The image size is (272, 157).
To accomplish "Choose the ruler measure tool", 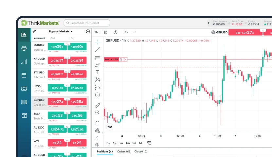I will [x=98, y=105].
